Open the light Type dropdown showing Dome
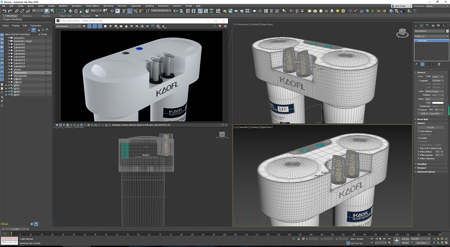This screenshot has width=450, height=247. (x=438, y=77)
